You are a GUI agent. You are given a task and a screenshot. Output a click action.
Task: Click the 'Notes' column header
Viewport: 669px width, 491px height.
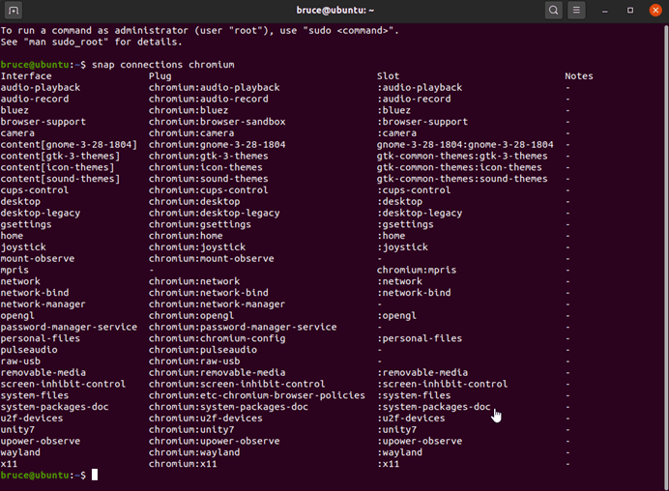578,76
